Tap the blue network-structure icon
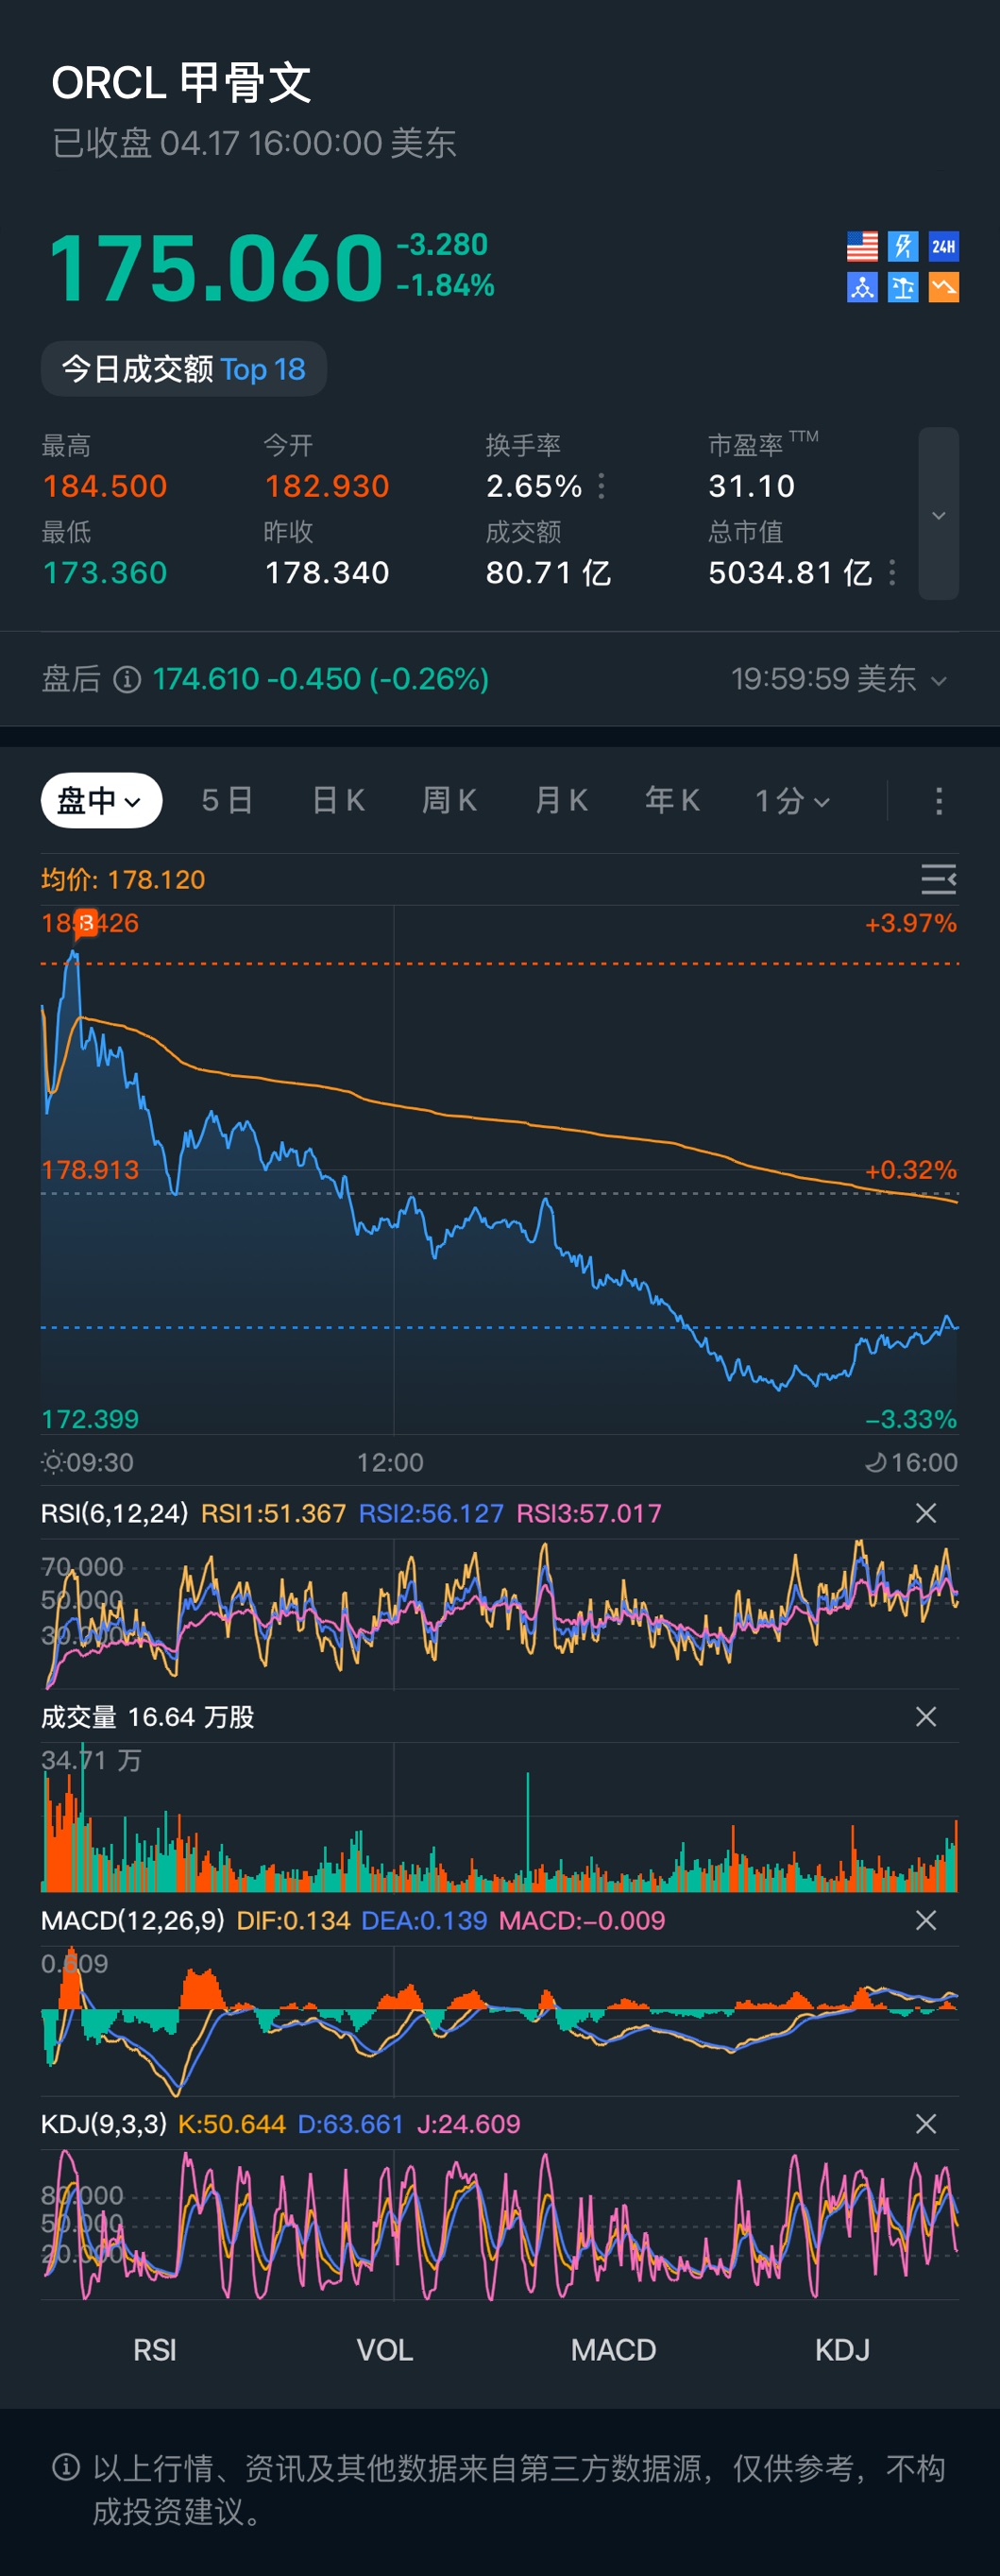Viewport: 1000px width, 2576px height. coord(862,287)
